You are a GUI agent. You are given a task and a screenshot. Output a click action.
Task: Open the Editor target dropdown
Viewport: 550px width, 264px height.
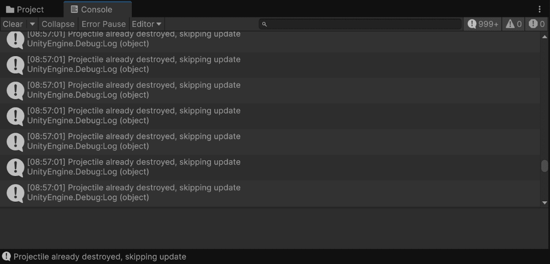(x=146, y=24)
